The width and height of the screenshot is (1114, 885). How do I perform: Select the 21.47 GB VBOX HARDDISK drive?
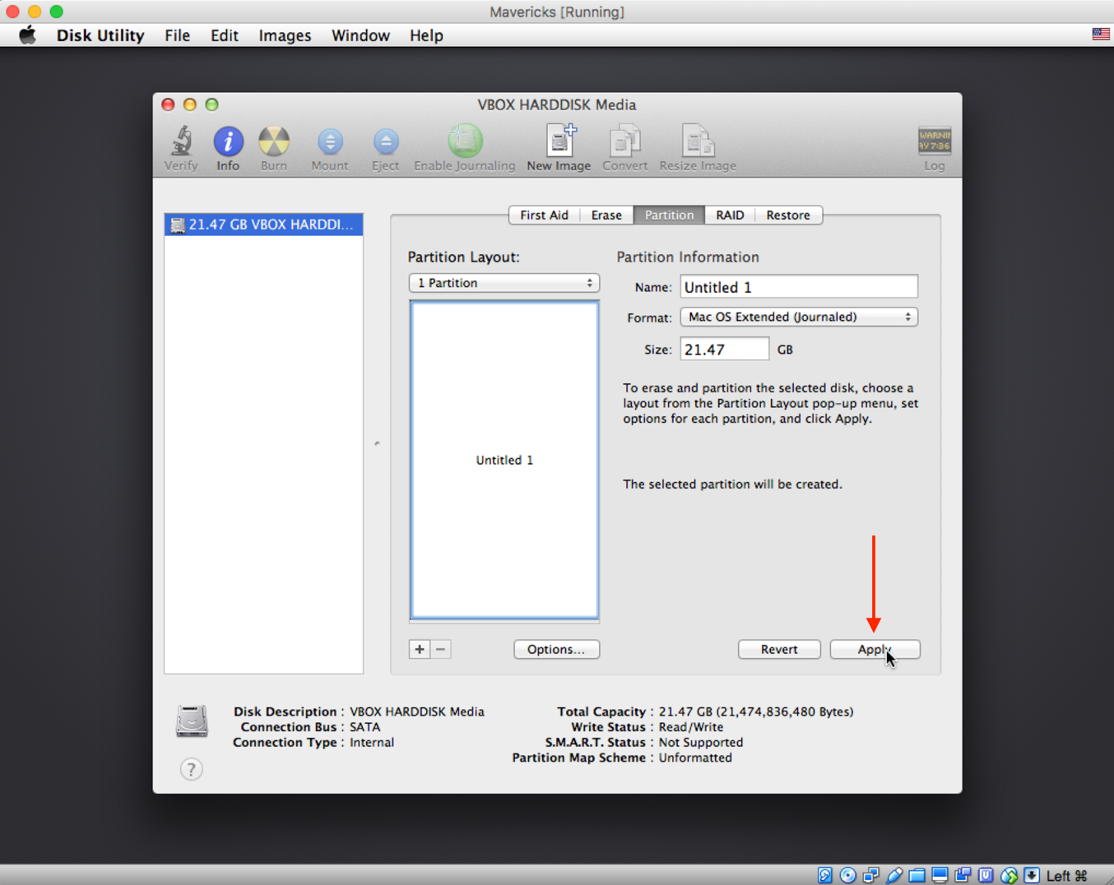[263, 225]
